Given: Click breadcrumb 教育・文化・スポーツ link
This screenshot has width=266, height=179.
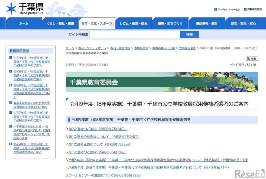Looking at the screenshot, I should pyautogui.click(x=92, y=48).
